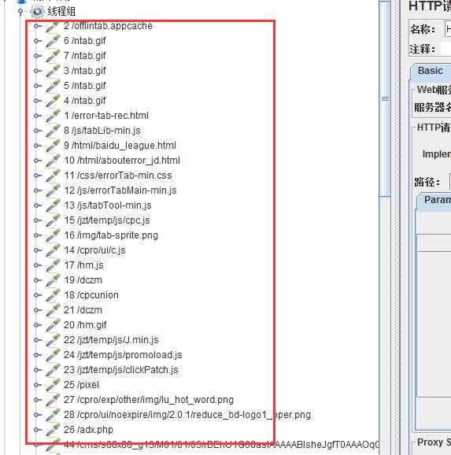
Task: Click the 注释 comment input field
Action: tap(445, 49)
